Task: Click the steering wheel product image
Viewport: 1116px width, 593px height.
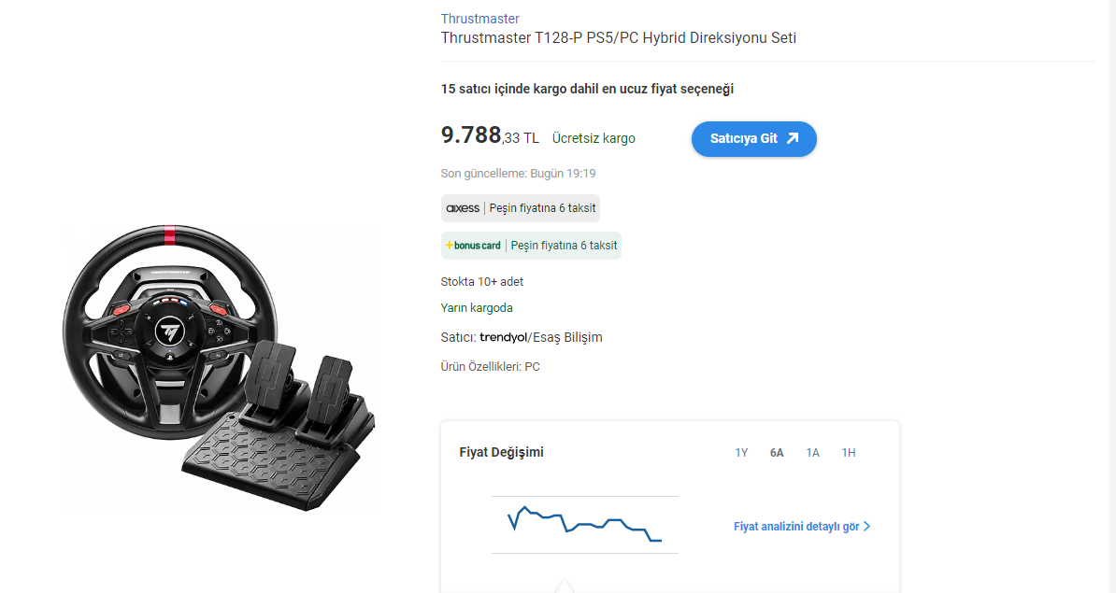Action: tap(219, 368)
